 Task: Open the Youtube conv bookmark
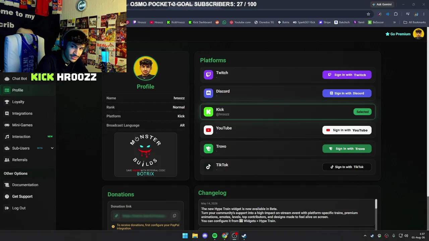[x=240, y=22]
